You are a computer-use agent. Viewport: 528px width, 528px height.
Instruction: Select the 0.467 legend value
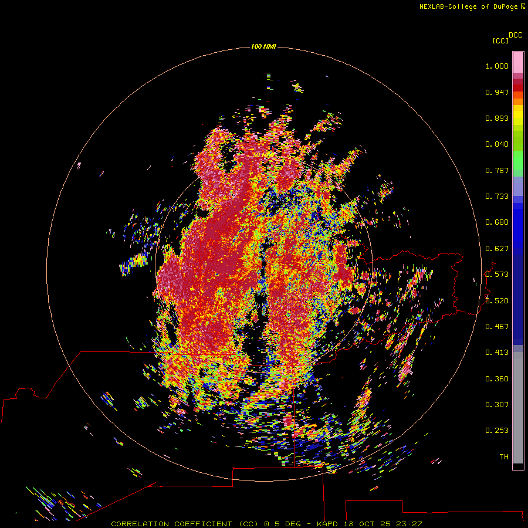pyautogui.click(x=497, y=327)
